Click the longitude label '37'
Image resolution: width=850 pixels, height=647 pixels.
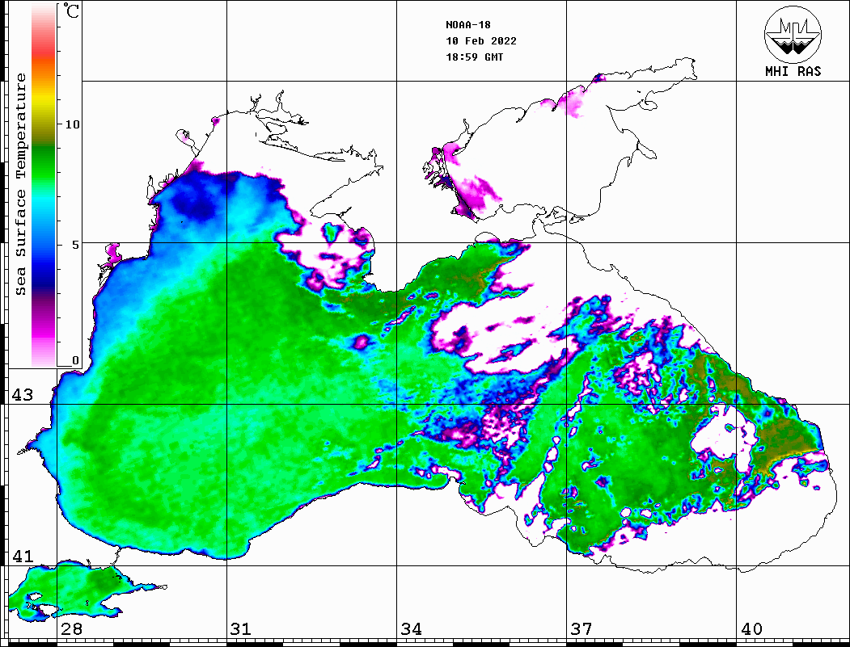click(581, 628)
